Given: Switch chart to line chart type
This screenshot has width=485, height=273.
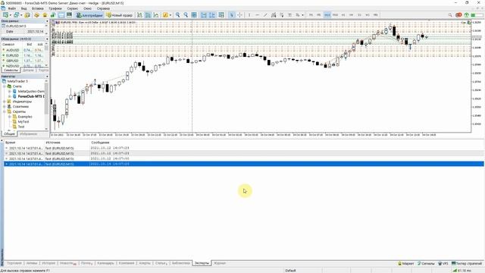Looking at the screenshot, I should point(156,15).
